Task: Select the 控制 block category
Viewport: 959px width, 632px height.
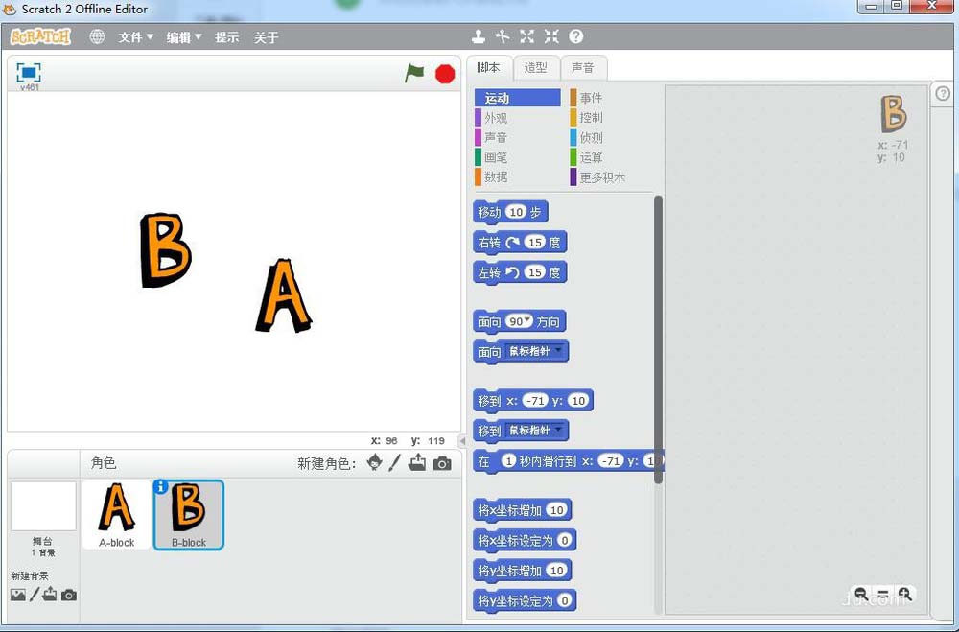Action: (591, 118)
